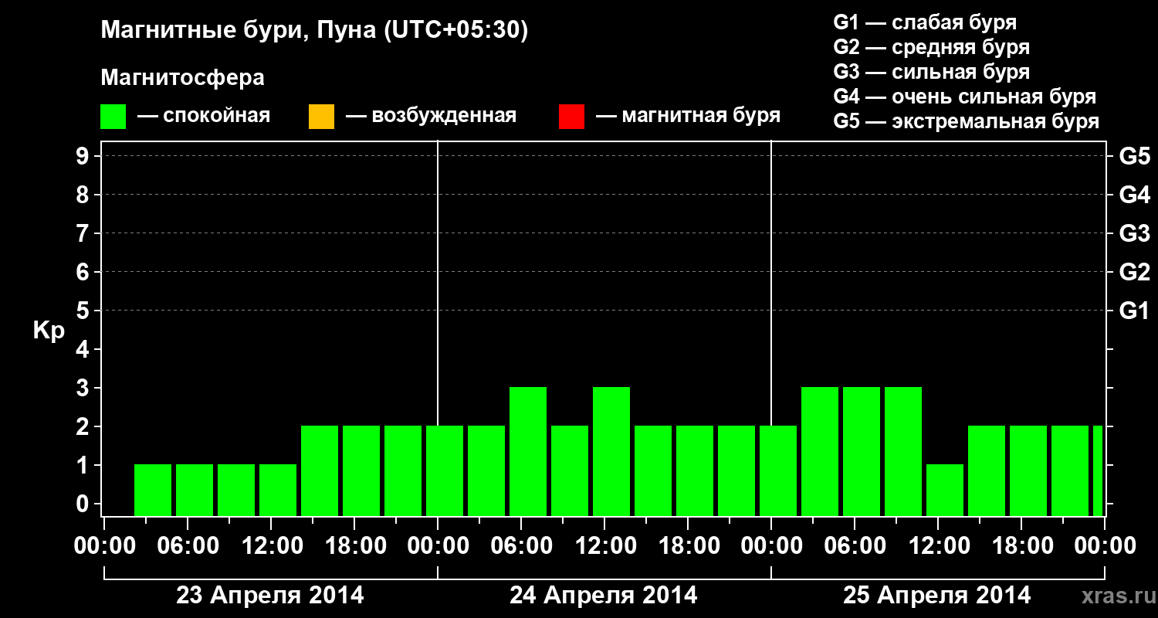
Task: Click the 'G3 — сильная буря' description
Action: (931, 72)
